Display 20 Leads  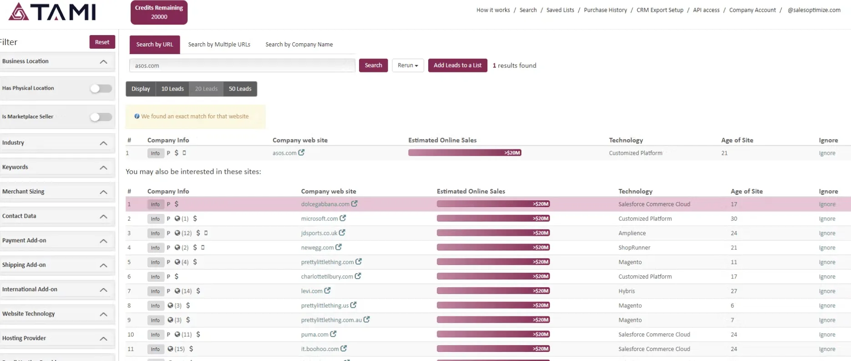click(206, 89)
